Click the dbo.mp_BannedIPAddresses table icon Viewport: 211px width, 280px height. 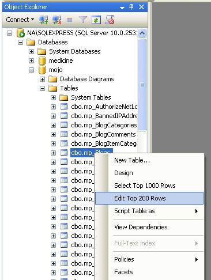[64, 116]
